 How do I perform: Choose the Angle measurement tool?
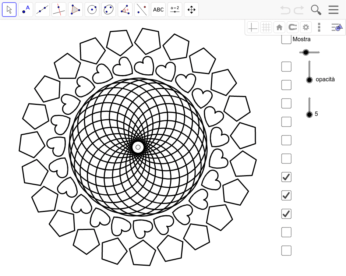click(125, 10)
